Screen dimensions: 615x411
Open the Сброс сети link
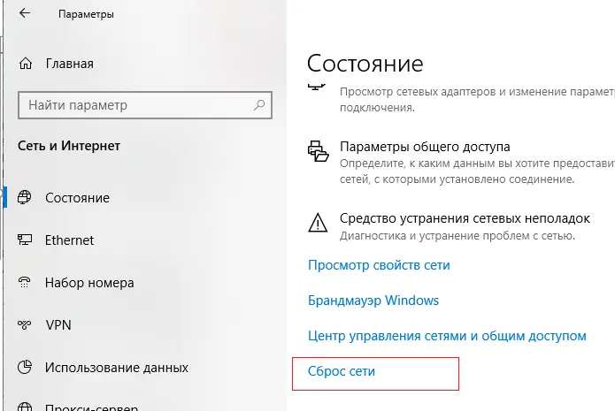tap(342, 371)
